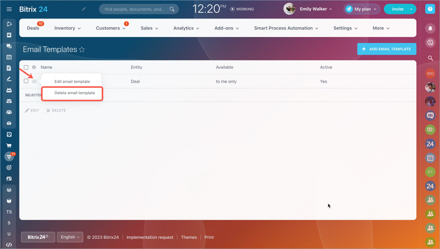Expand the Customers menu dropdown

(x=111, y=28)
